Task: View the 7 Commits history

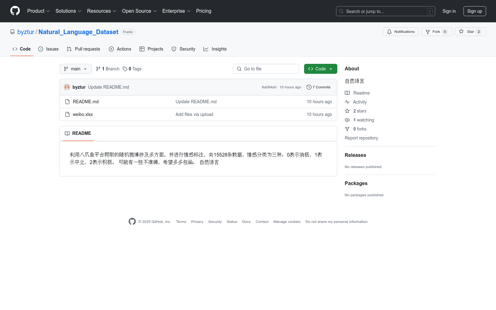Action: click(x=318, y=87)
